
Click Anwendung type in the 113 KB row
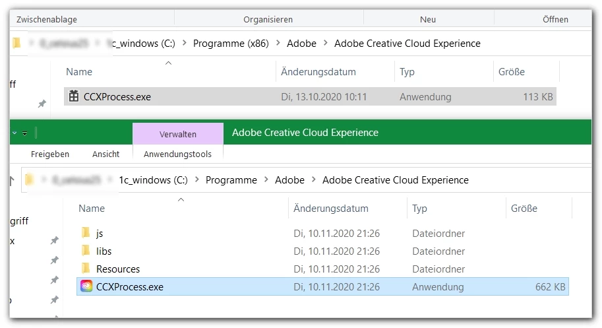[x=425, y=97]
